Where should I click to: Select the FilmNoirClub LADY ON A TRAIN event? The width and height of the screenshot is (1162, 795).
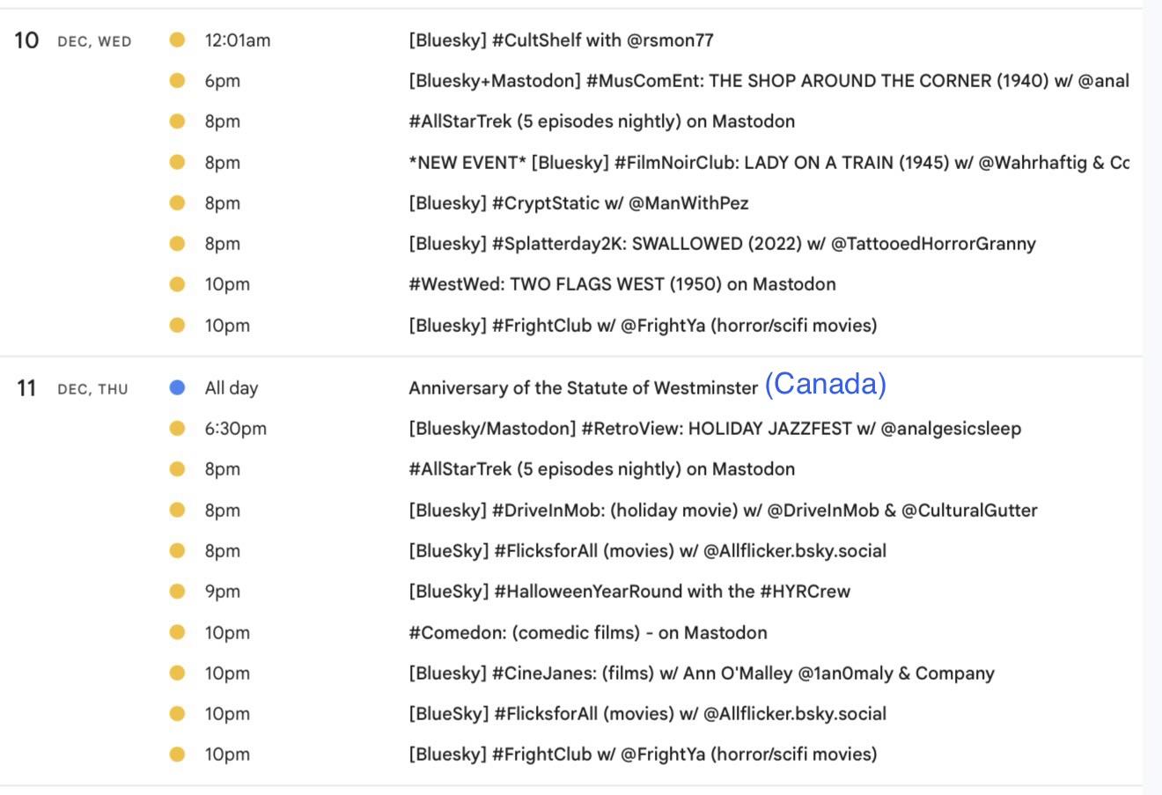pos(768,163)
